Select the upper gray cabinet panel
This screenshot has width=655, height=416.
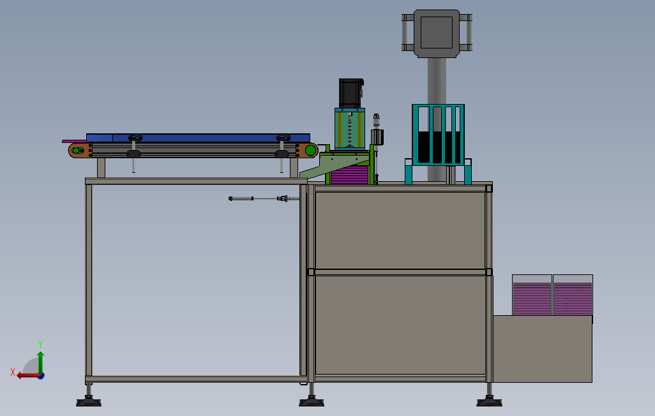[400, 230]
